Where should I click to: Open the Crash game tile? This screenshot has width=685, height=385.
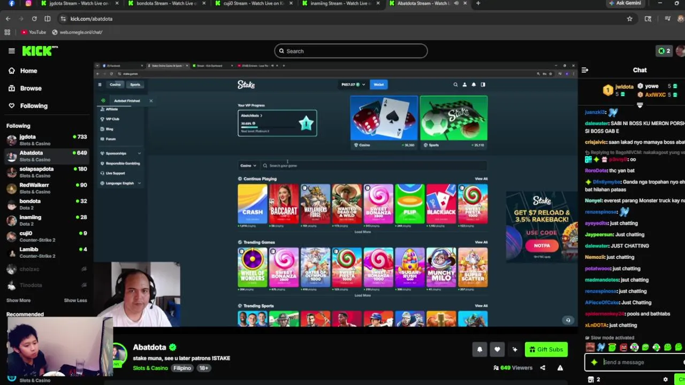tap(253, 204)
